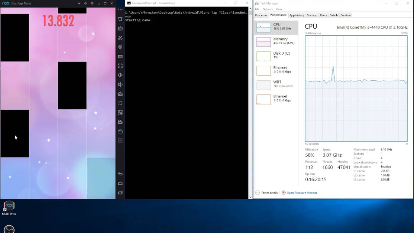Screen dimensions: 414x233
Task: Switch to the Services tab
Action: (x=346, y=15)
